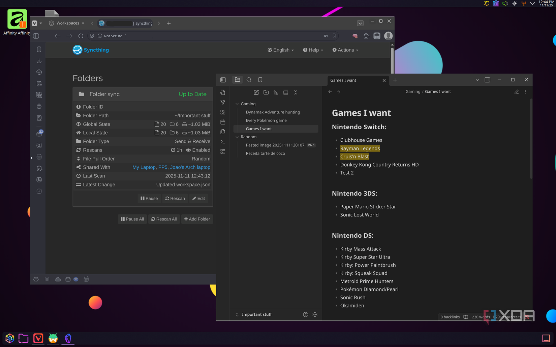This screenshot has height=347, width=556.
Task: Create a new note in Obsidian
Action: (256, 92)
